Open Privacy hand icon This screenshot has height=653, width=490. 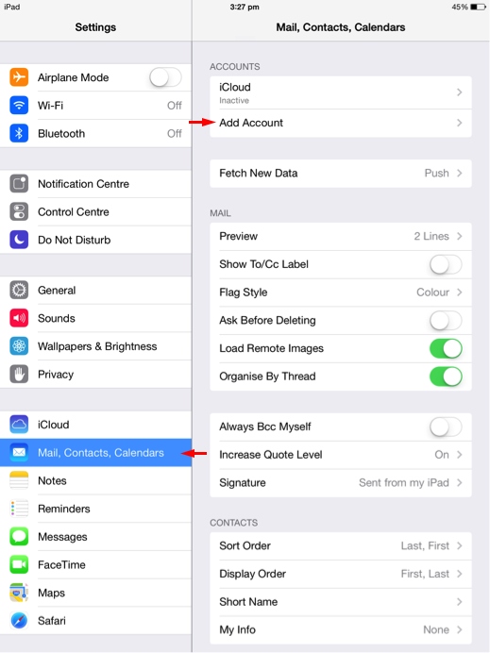(19, 374)
